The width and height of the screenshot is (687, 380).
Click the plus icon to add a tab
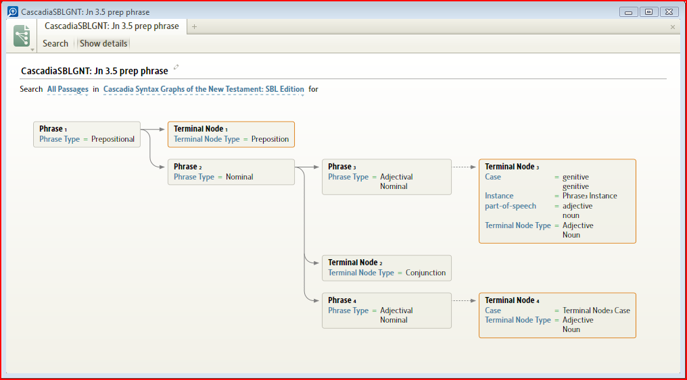click(x=195, y=27)
